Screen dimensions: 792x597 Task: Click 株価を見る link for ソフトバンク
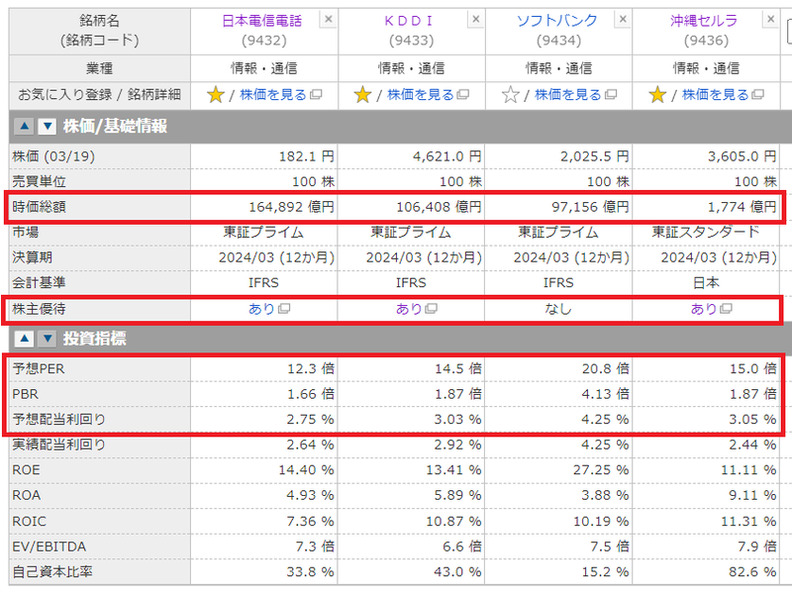pyautogui.click(x=568, y=94)
